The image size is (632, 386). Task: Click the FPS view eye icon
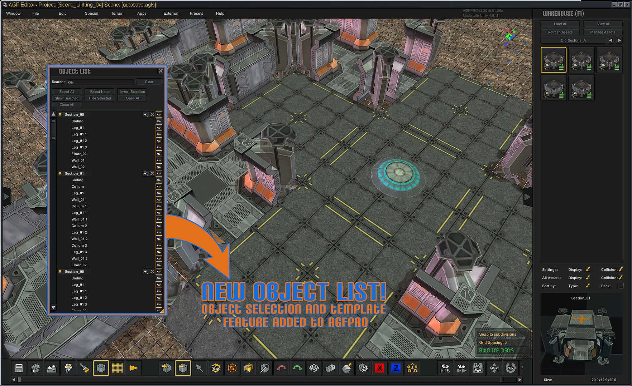[x=445, y=368]
